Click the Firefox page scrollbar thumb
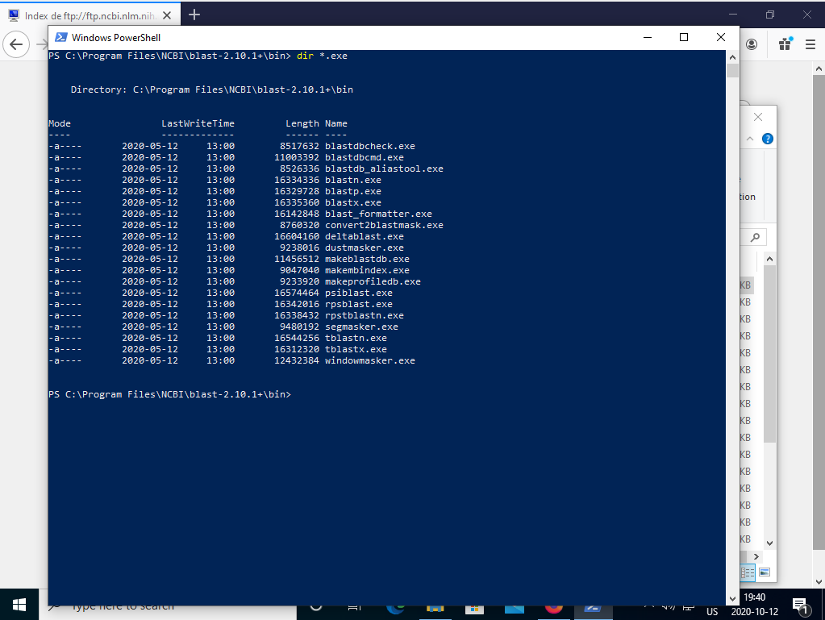This screenshot has height=620, width=825. [819, 312]
